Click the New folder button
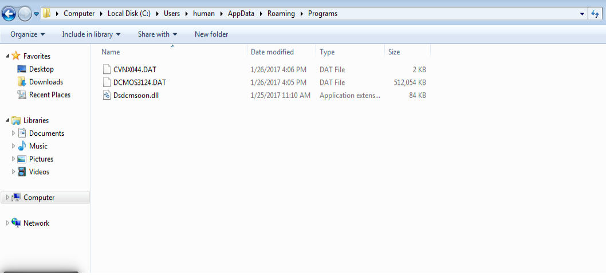This screenshot has height=275, width=606. [211, 34]
